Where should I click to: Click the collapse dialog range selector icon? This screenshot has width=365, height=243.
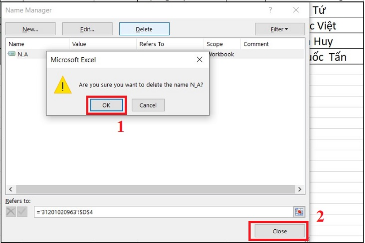(x=299, y=212)
